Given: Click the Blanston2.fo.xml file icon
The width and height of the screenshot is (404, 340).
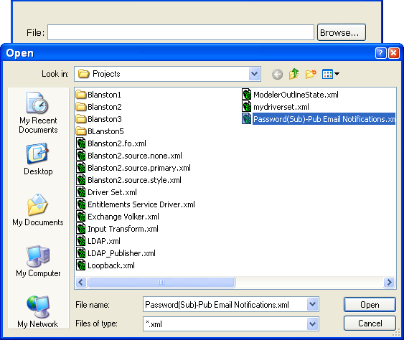Looking at the screenshot, I should pos(81,143).
